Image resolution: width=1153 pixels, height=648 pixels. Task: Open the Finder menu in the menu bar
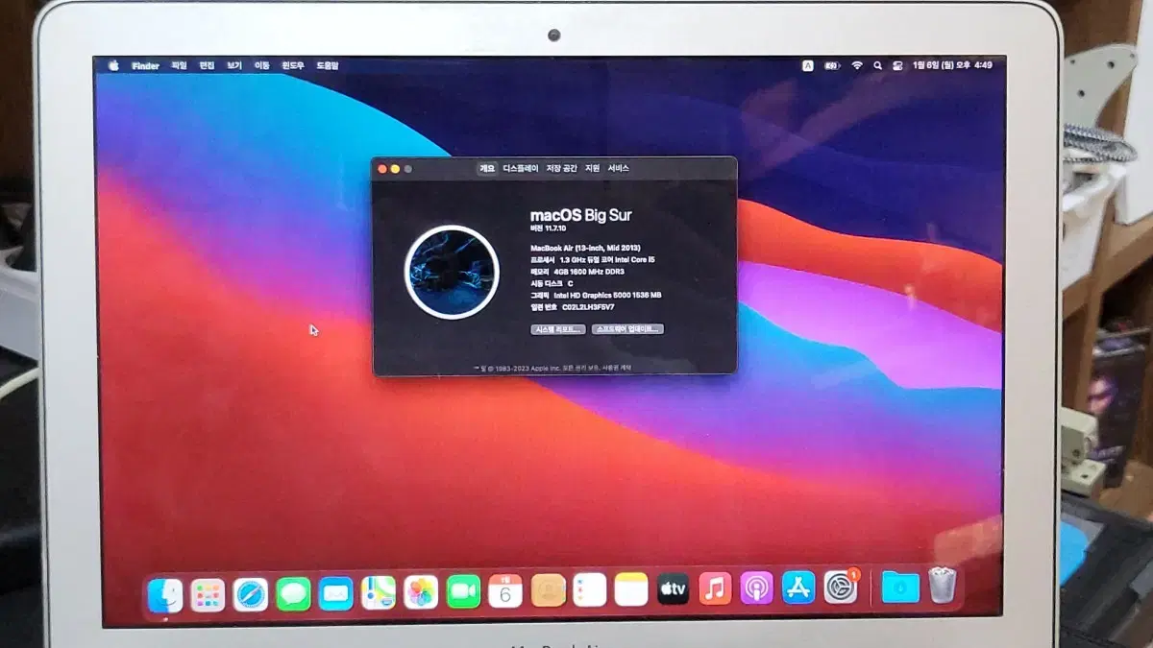pos(145,66)
